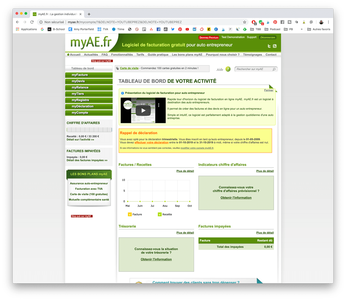Open the Support link in header
This screenshot has height=300, width=346.
252,37
